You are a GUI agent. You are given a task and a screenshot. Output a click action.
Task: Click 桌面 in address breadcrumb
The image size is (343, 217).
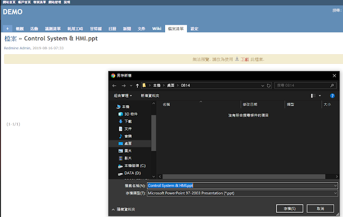[x=170, y=85]
